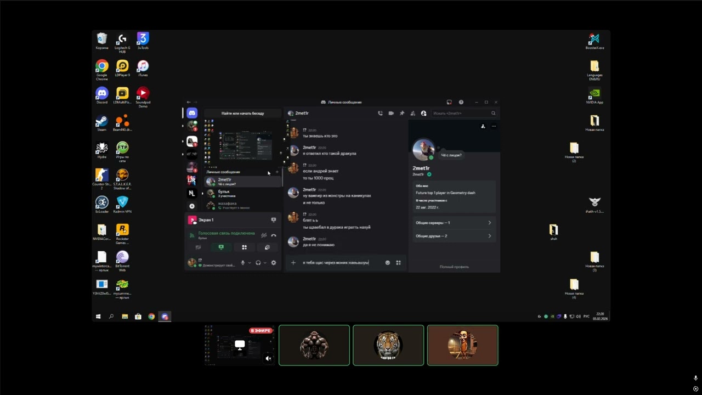Viewport: 702px width, 395px height.
Task: Create a new direct message with plus
Action: tap(277, 172)
